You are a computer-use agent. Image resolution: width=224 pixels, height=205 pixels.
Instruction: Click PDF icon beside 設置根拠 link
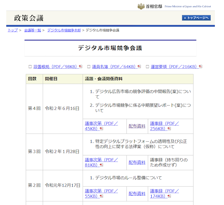[81, 67]
